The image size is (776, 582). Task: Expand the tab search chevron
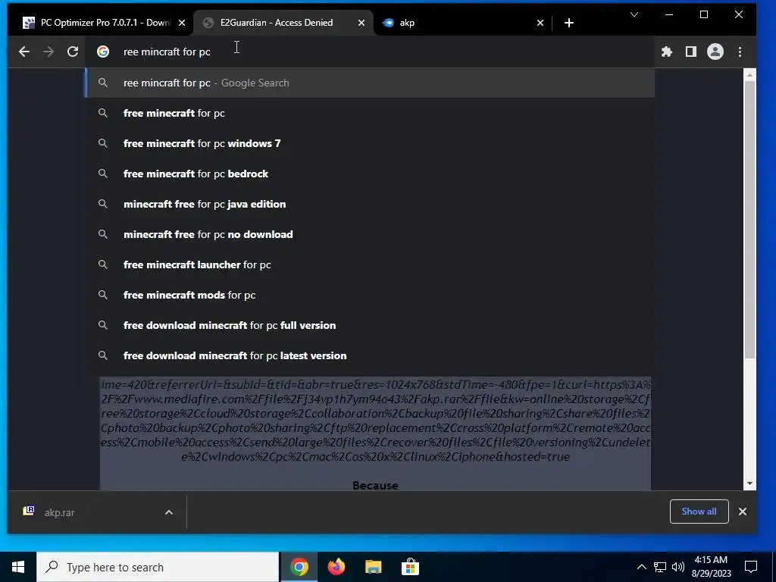[x=634, y=14]
